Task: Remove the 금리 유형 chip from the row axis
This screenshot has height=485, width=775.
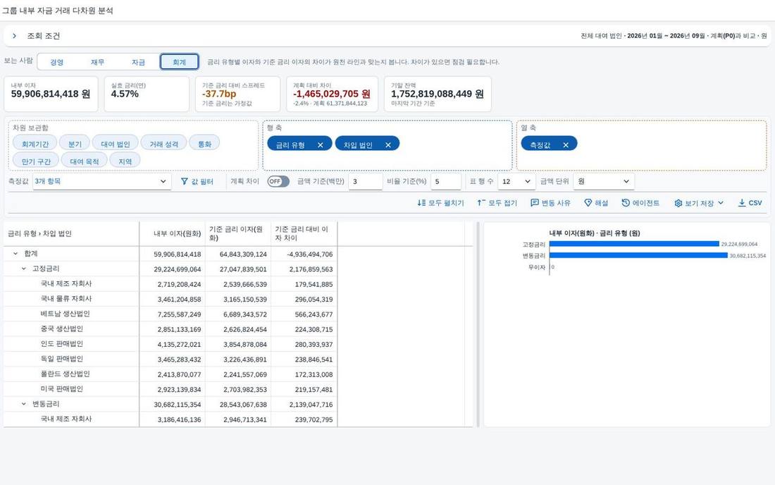Action: (321, 145)
